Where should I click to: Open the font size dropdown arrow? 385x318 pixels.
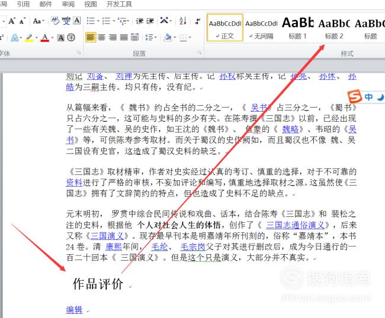click(3, 21)
